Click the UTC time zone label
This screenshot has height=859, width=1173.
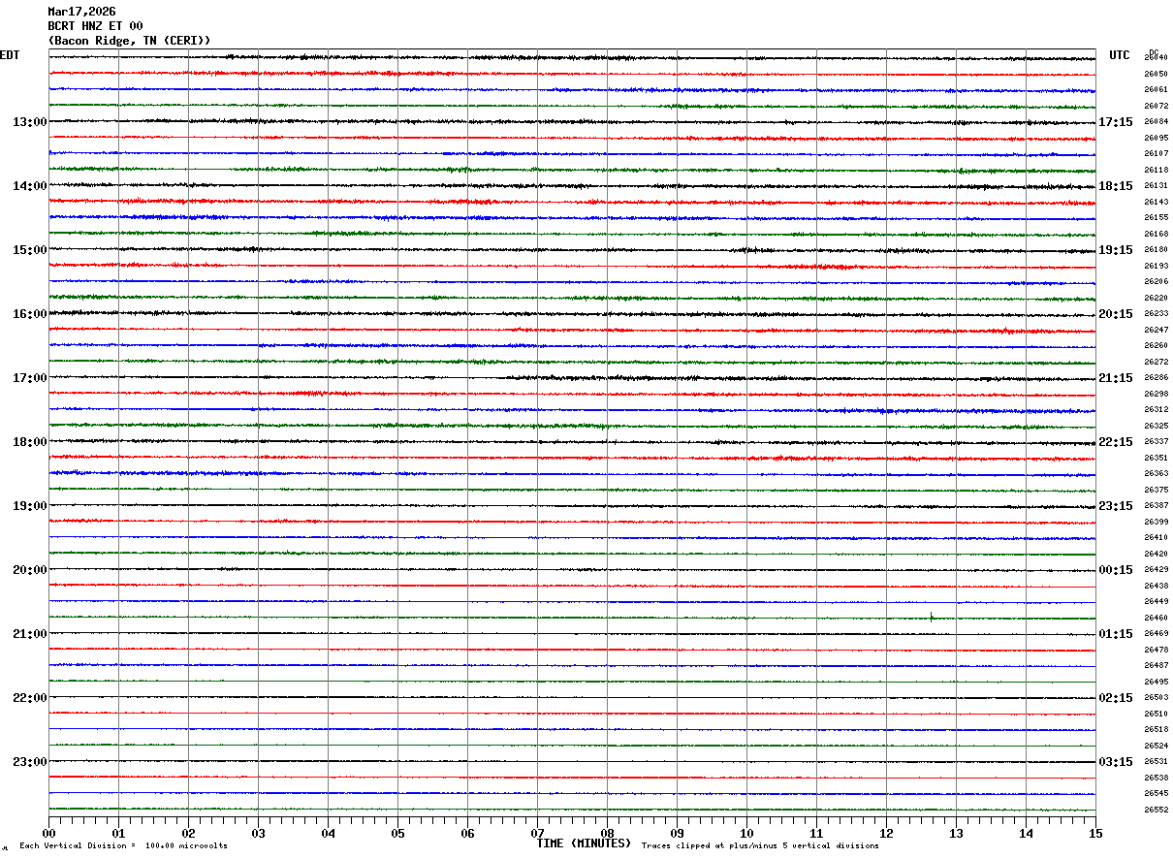click(1120, 55)
